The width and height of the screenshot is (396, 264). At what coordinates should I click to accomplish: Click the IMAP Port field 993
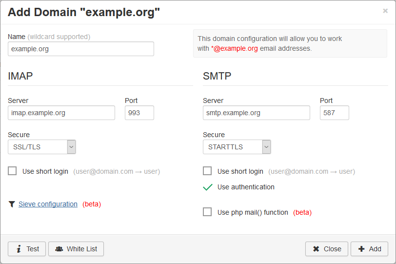(x=139, y=113)
